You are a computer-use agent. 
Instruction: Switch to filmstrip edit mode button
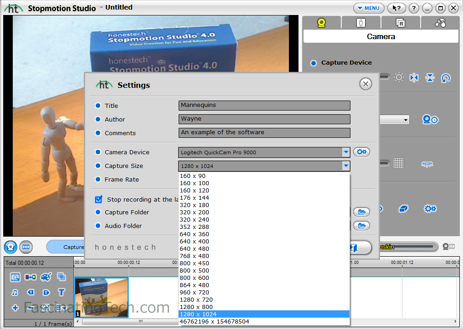(x=26, y=247)
